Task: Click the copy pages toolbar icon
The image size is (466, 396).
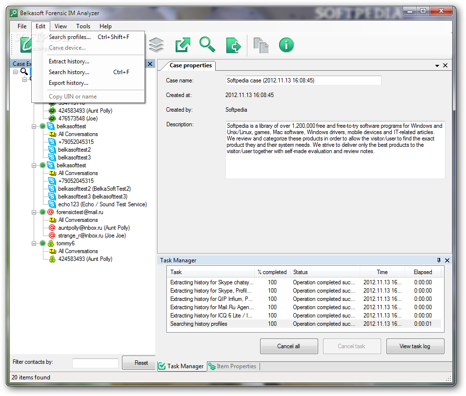Action: point(261,45)
